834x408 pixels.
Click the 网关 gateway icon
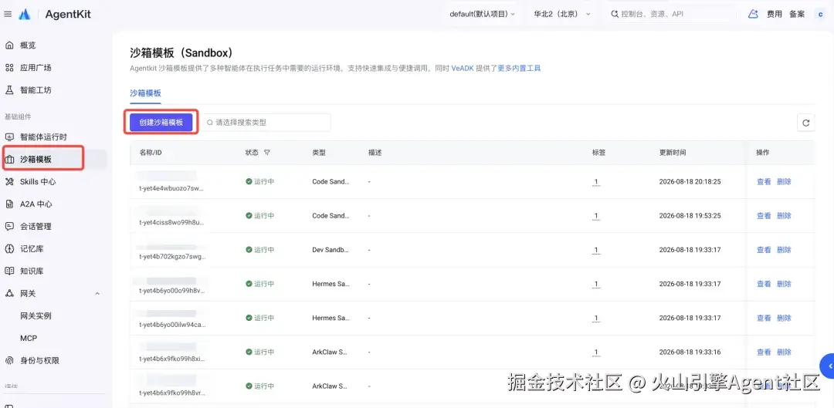9,293
